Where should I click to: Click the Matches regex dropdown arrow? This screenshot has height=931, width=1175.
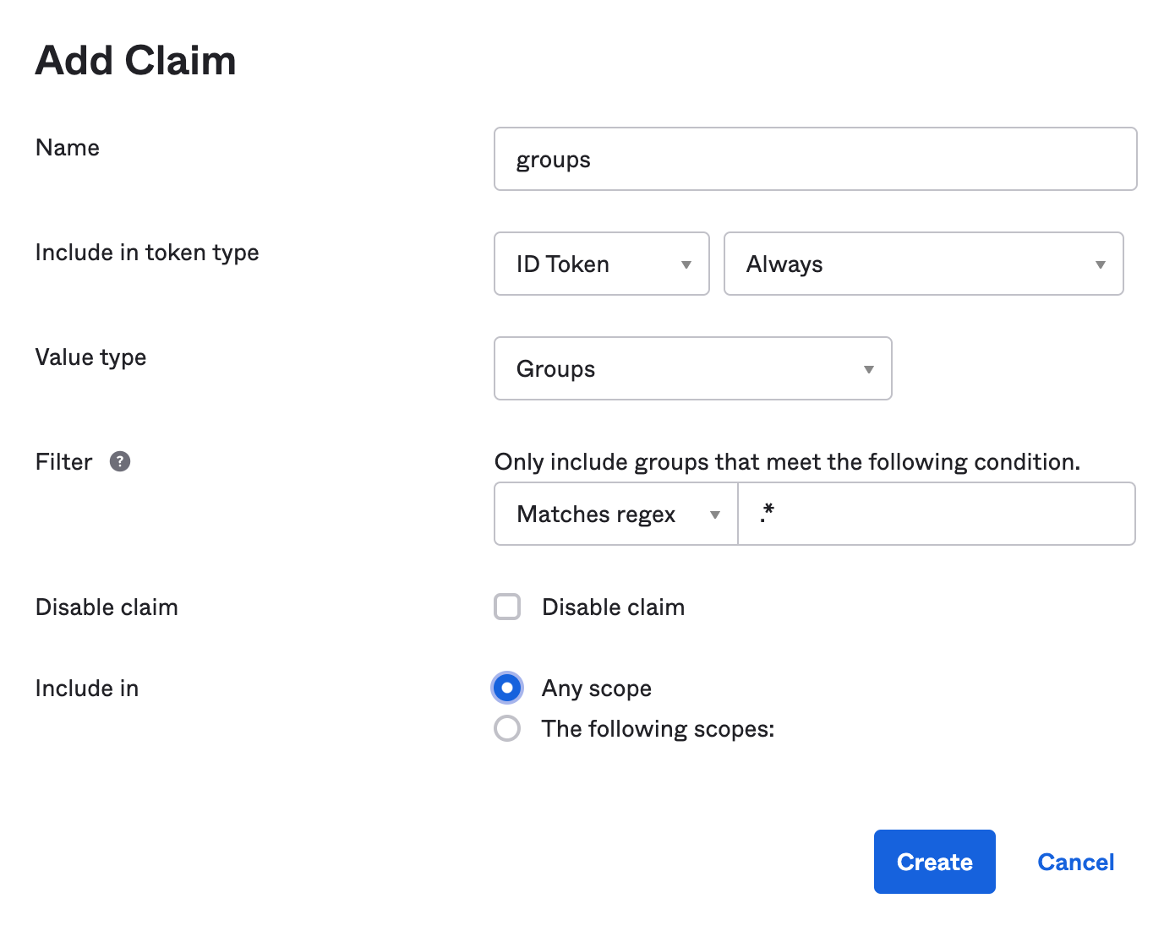(715, 514)
